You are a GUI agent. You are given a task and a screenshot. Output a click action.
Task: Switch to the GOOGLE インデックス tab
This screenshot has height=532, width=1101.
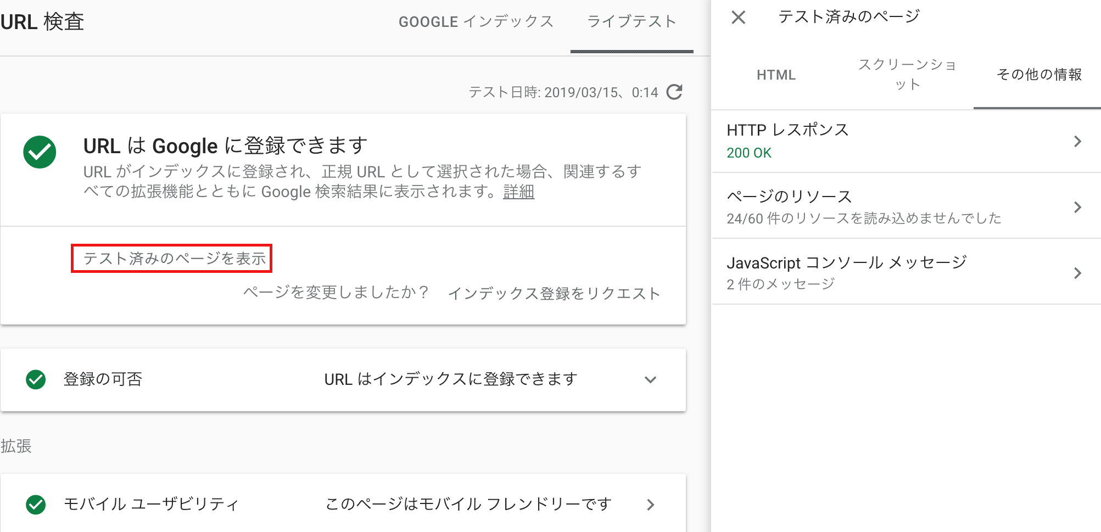pyautogui.click(x=476, y=22)
